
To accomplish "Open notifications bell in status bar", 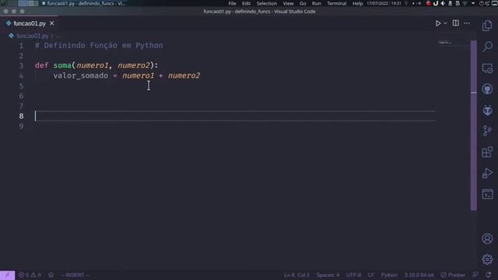I will point(488,275).
